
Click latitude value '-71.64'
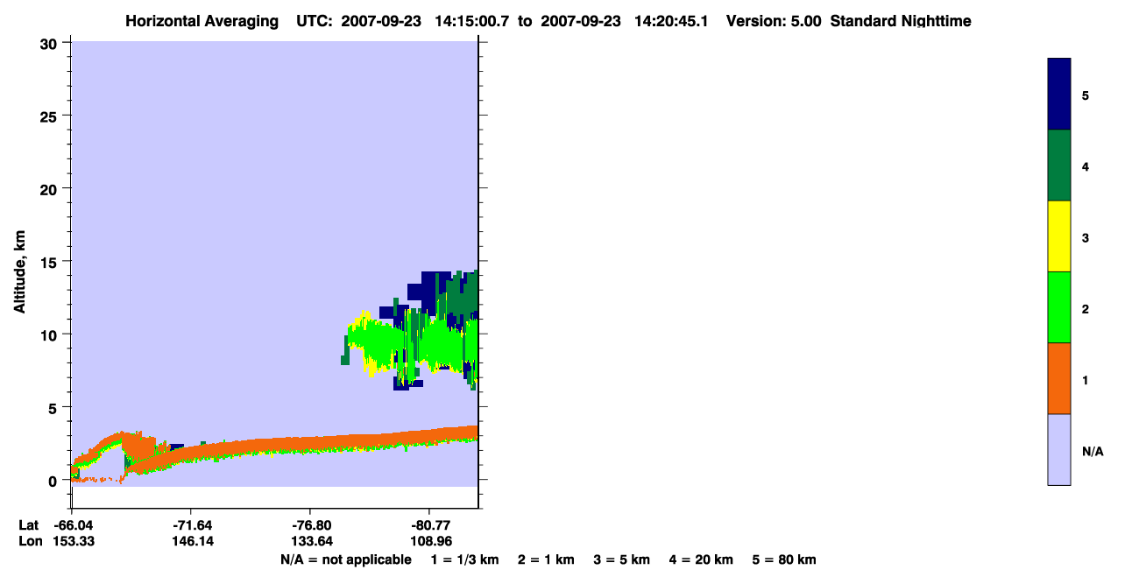[192, 524]
